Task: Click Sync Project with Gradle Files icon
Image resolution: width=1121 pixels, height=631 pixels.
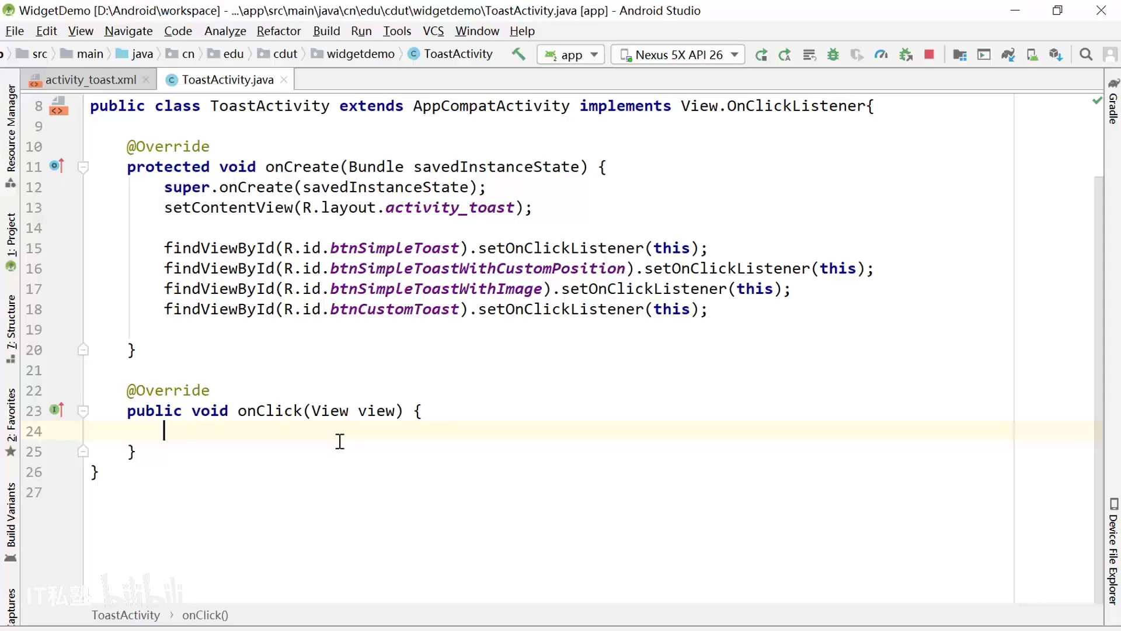Action: 1008,54
